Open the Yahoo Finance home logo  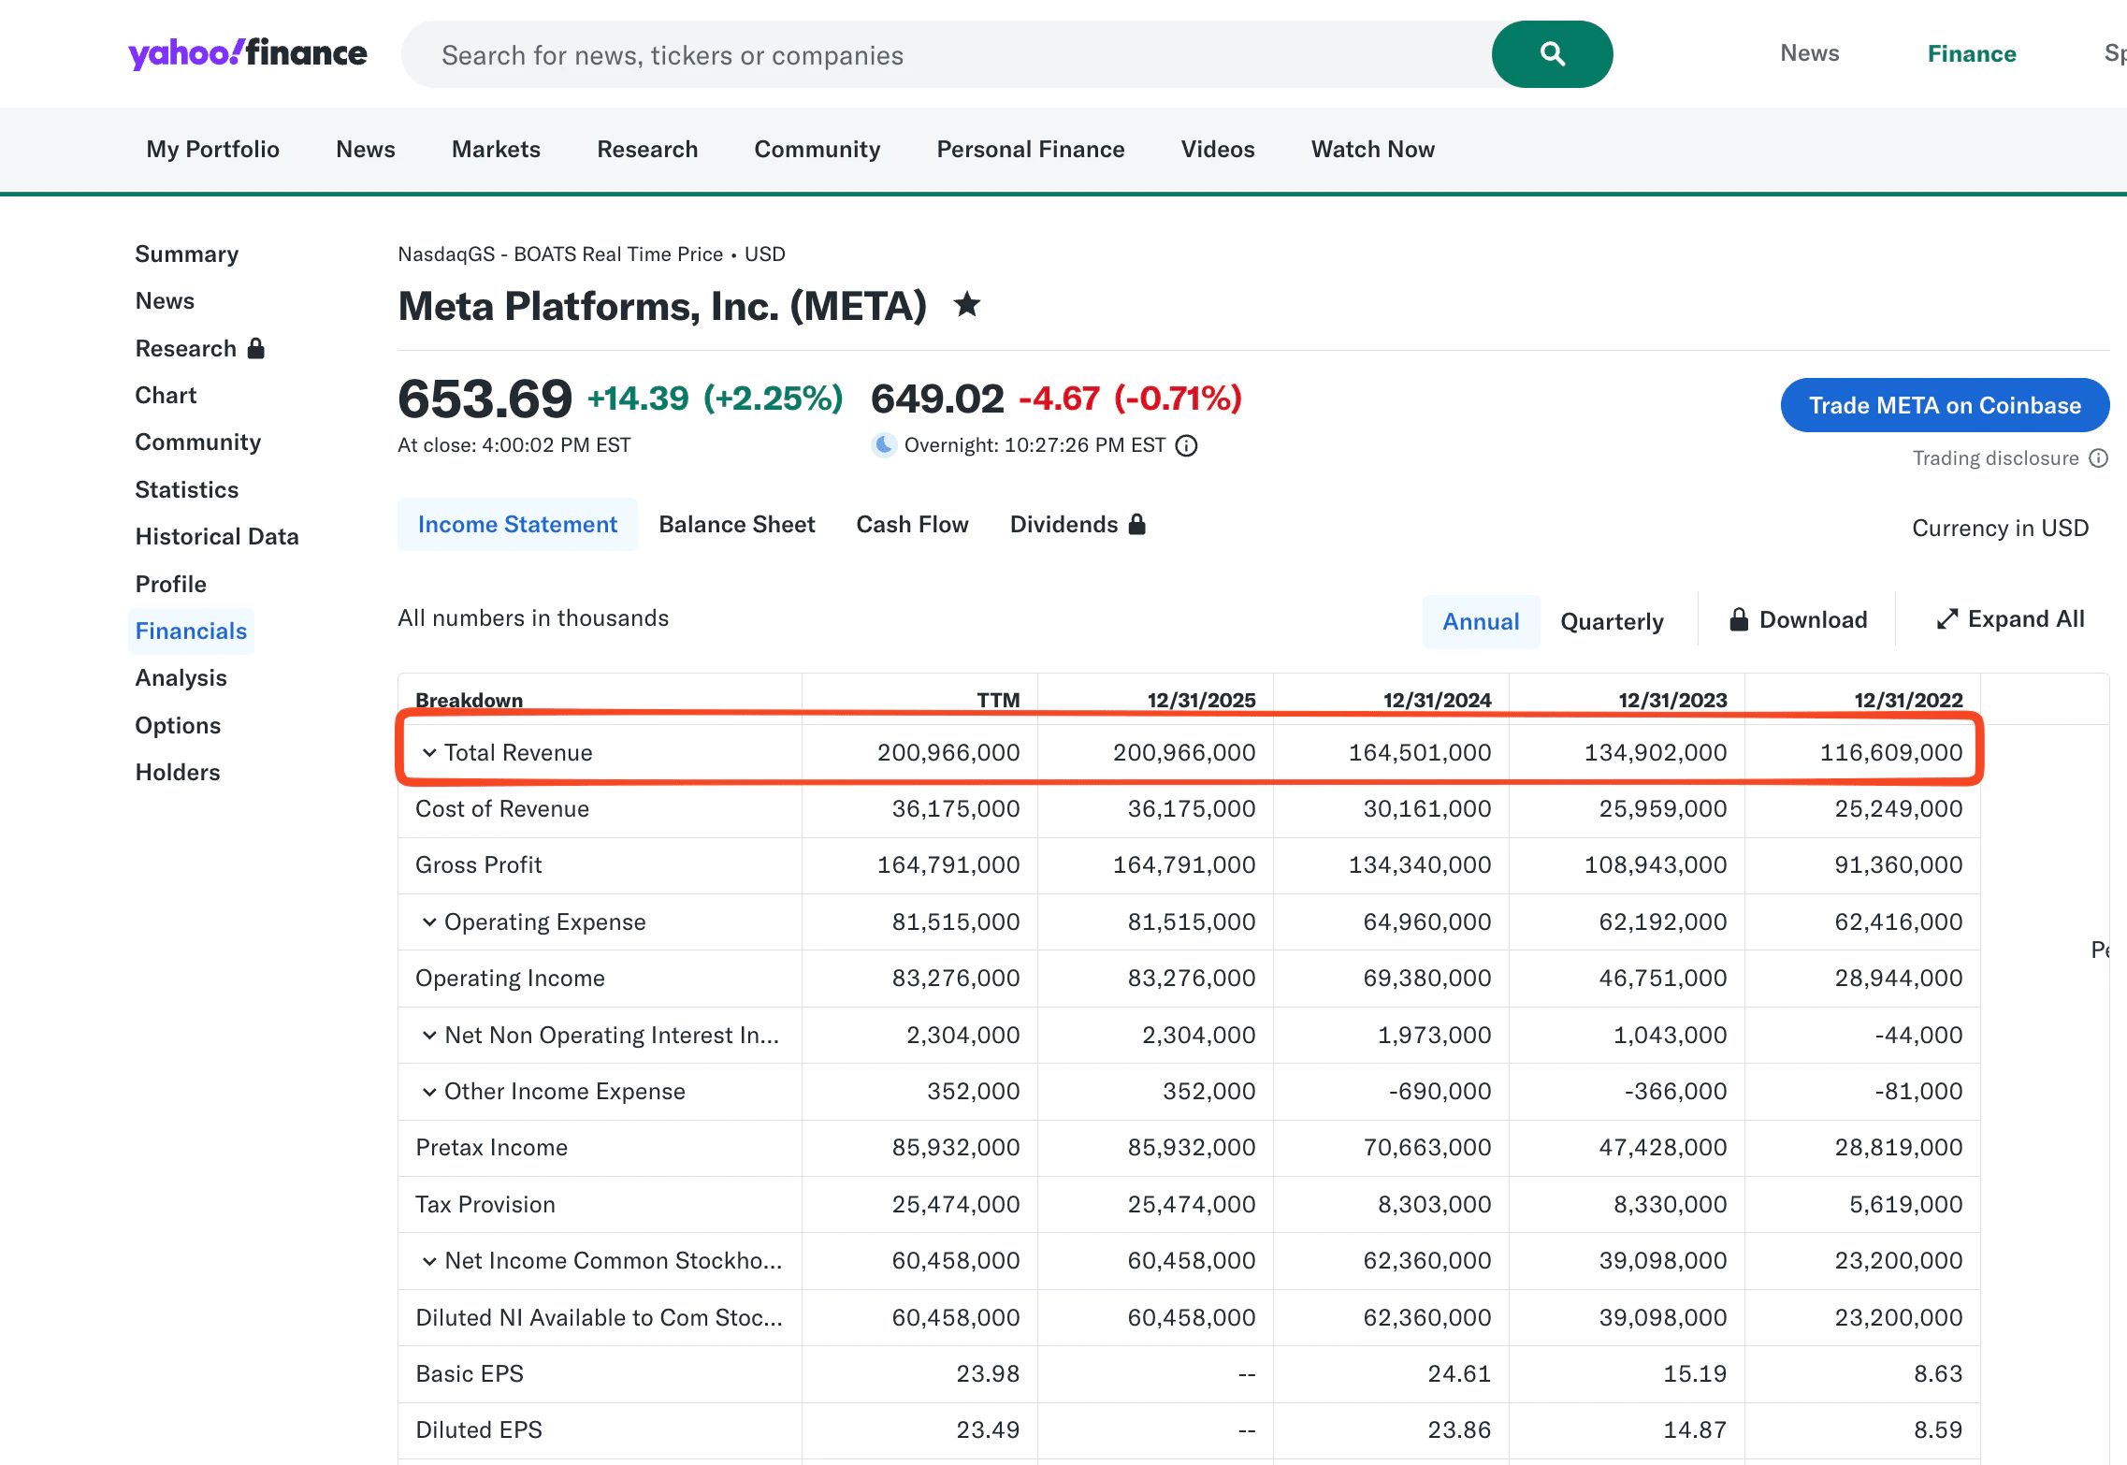pos(246,53)
